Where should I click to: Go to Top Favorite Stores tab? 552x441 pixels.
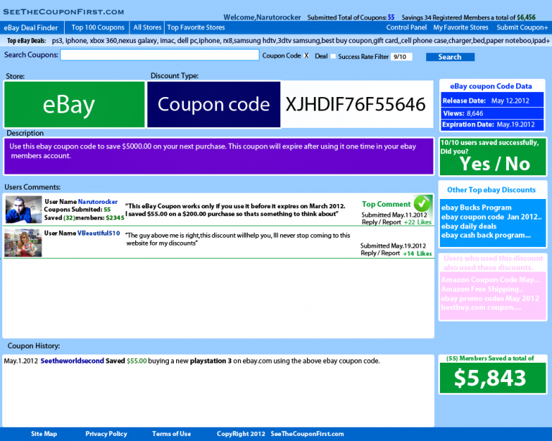pos(196,27)
